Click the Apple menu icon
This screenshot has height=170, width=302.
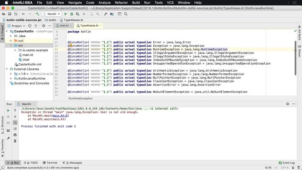[6, 3]
